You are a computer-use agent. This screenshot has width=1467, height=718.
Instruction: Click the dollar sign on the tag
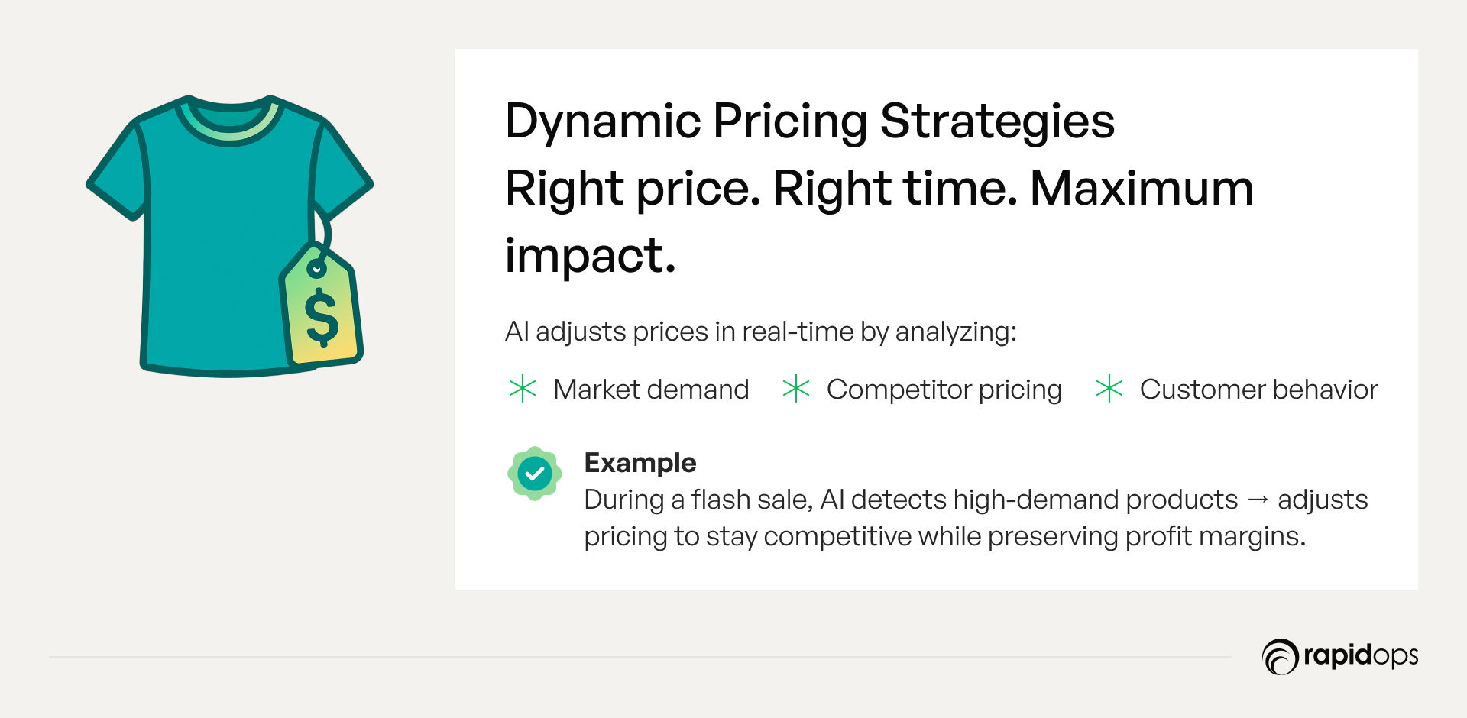(322, 318)
